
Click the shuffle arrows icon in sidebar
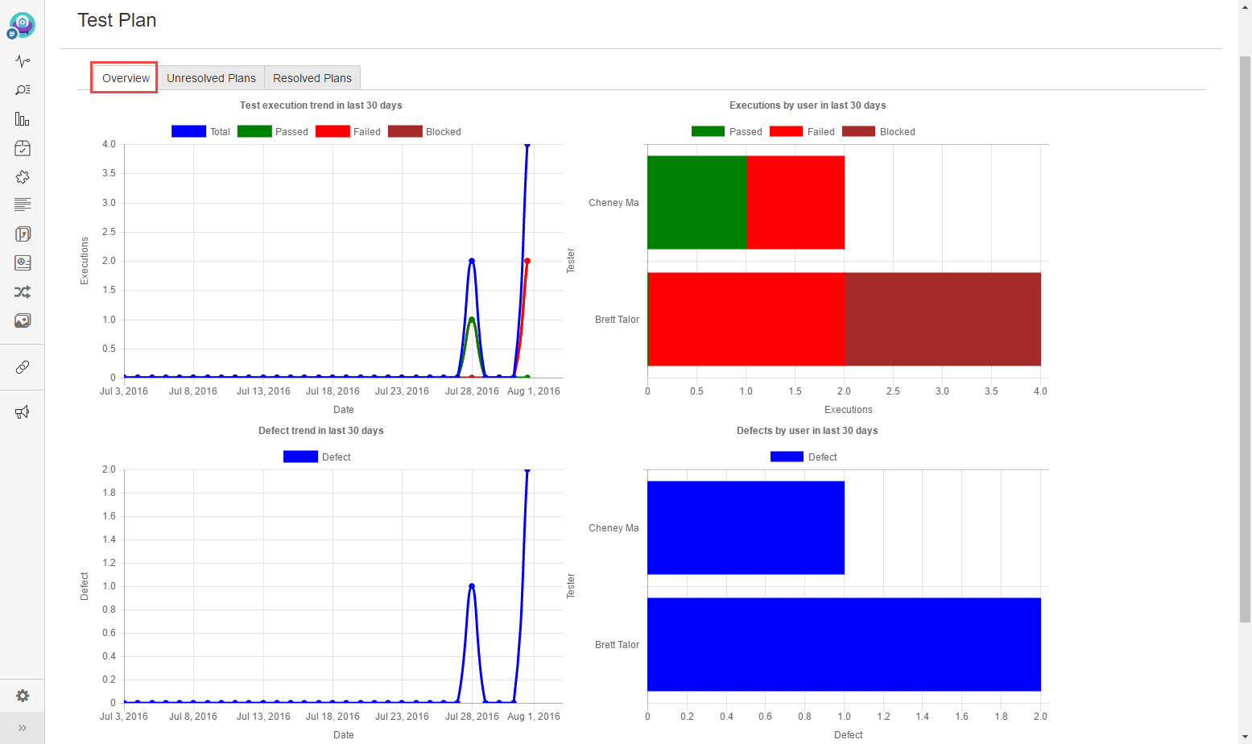click(23, 292)
